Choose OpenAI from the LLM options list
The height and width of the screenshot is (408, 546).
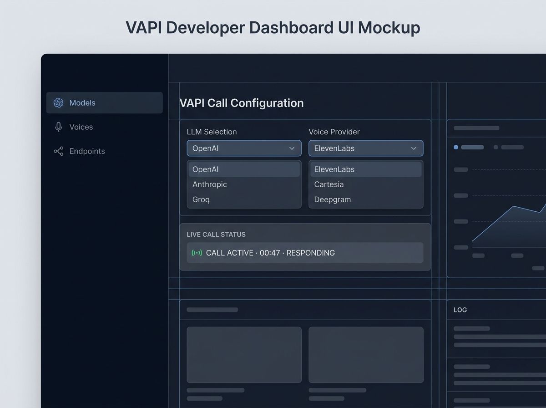244,169
